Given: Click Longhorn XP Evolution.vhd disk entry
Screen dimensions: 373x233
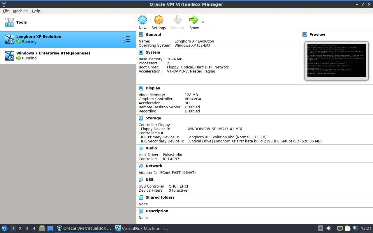Looking at the screenshot, I should coord(227,137).
